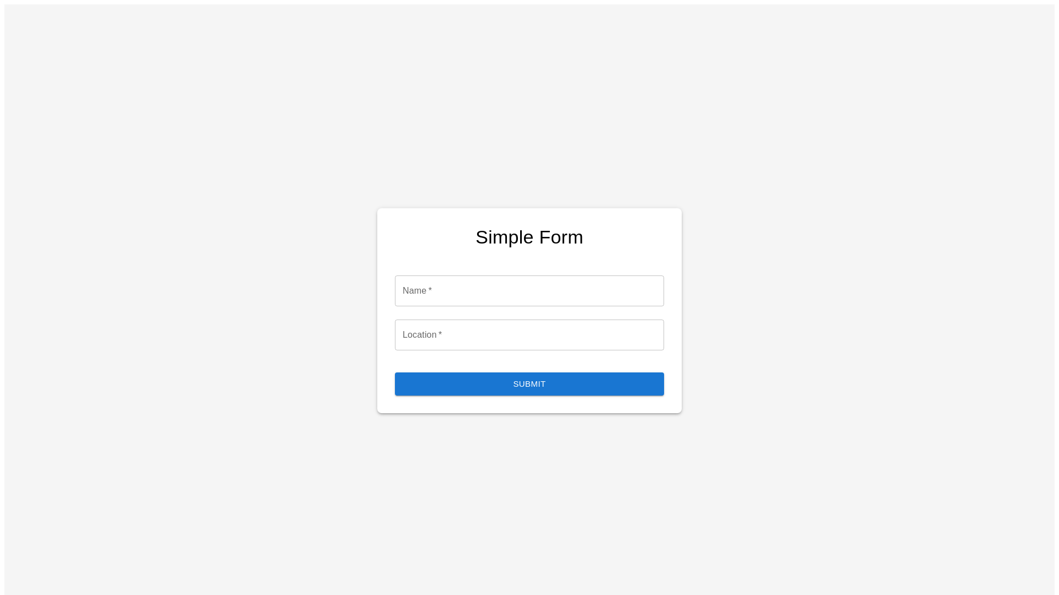
Task: Click the Simple Form heading
Action: [529, 237]
